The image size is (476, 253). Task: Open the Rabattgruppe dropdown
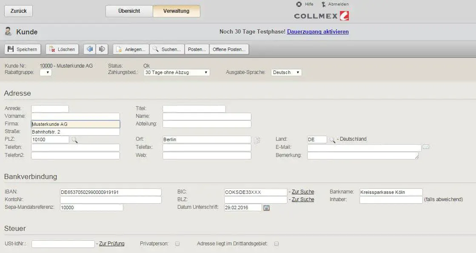(46, 73)
